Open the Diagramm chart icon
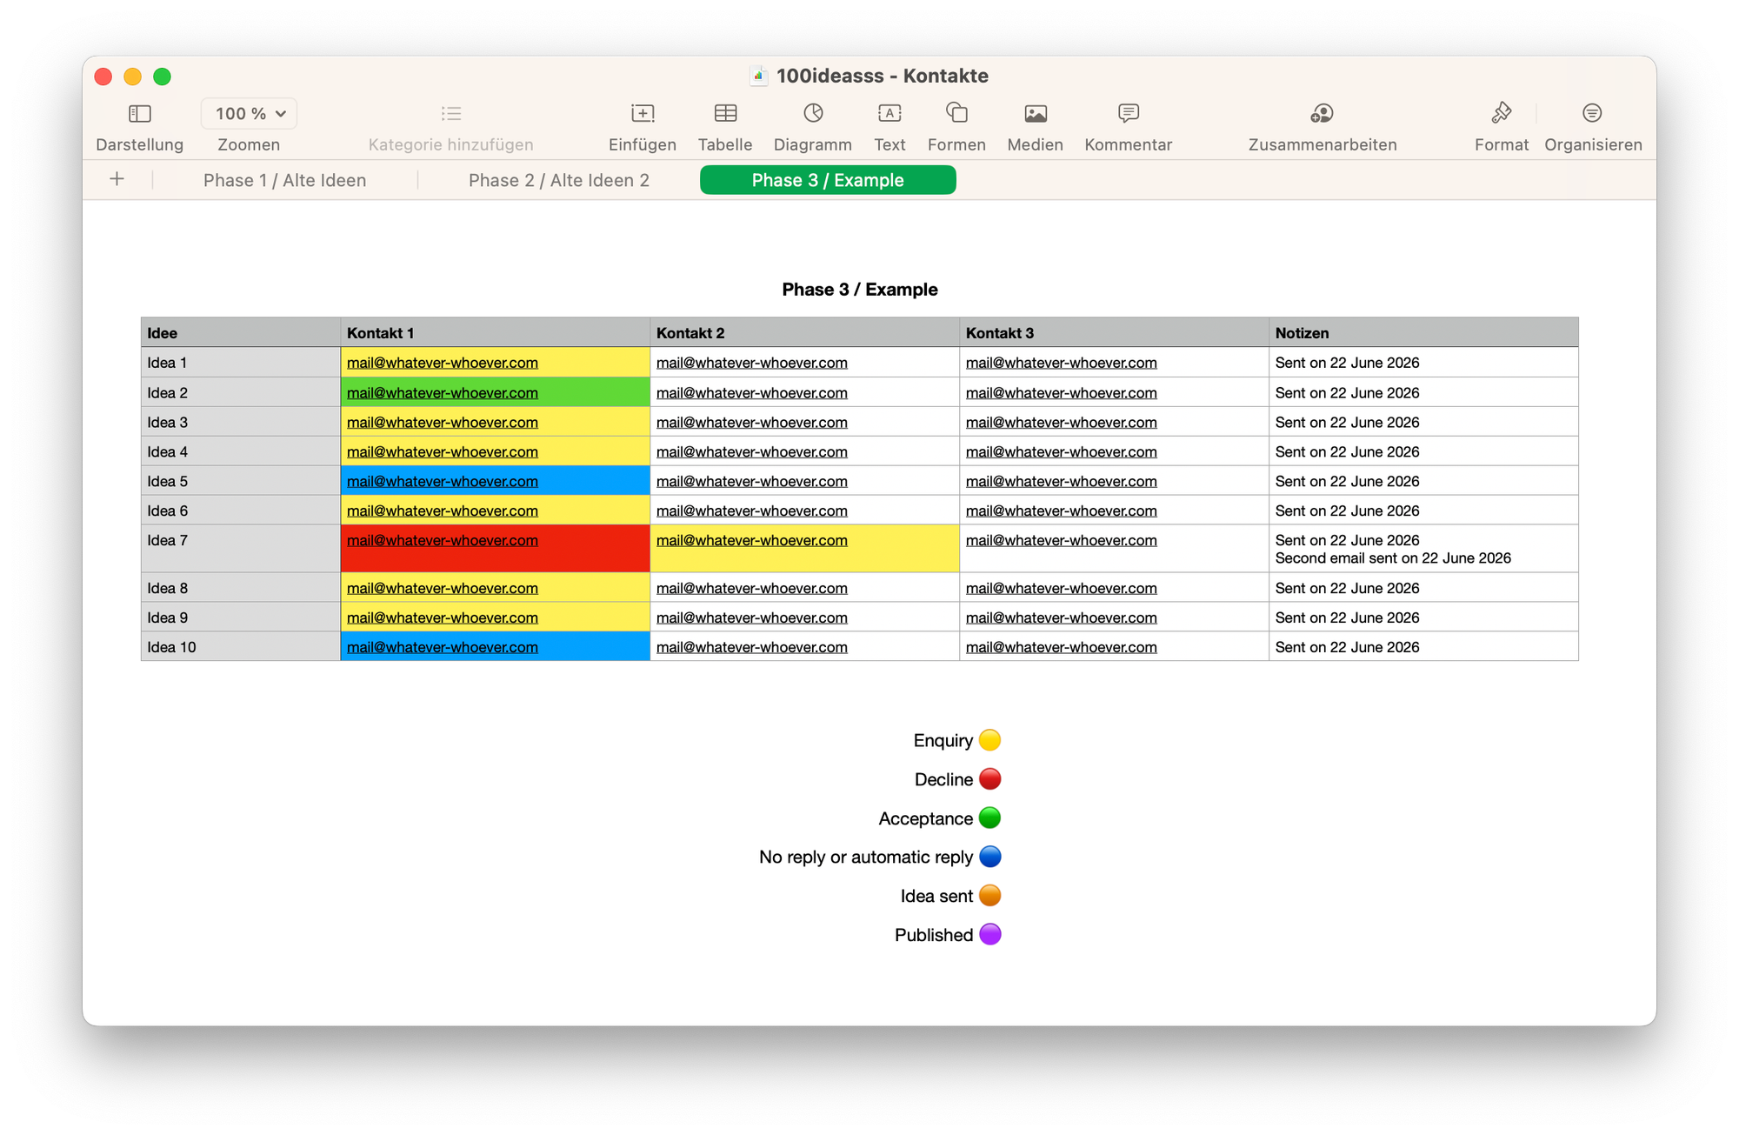This screenshot has width=1739, height=1135. (813, 113)
